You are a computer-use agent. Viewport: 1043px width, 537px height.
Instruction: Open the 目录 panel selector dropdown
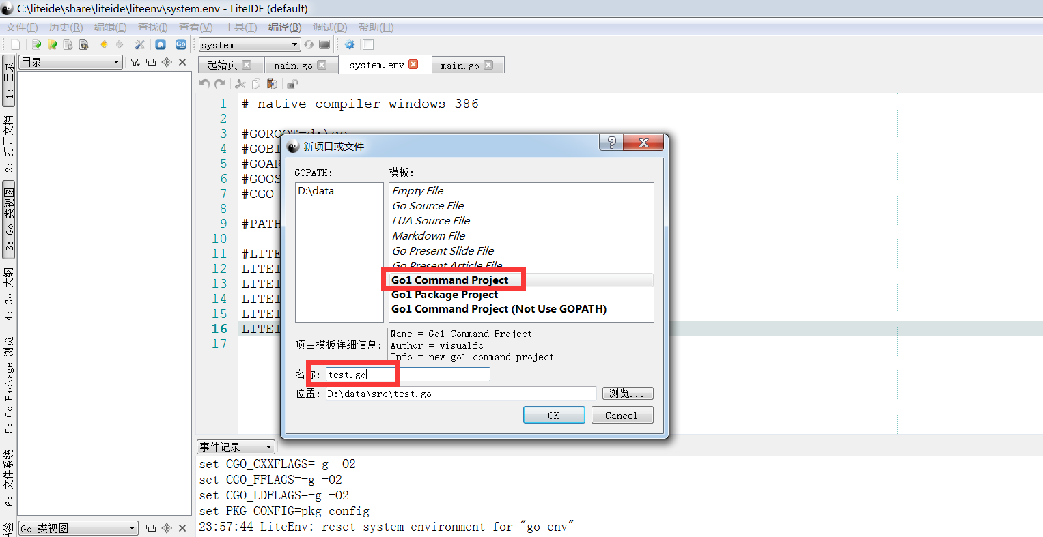[70, 62]
